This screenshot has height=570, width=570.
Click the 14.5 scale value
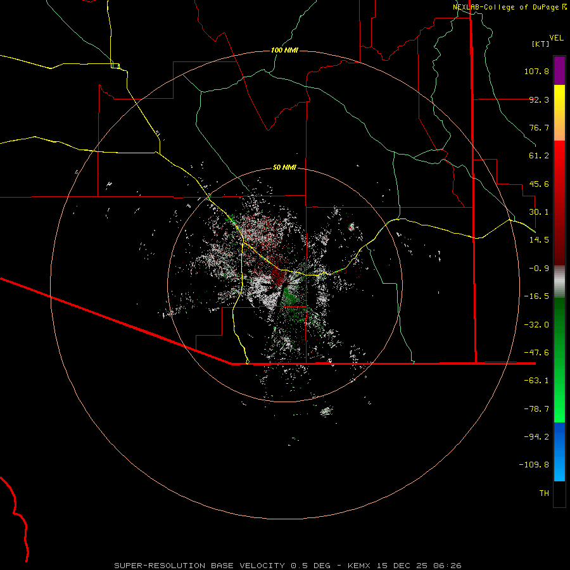(539, 240)
